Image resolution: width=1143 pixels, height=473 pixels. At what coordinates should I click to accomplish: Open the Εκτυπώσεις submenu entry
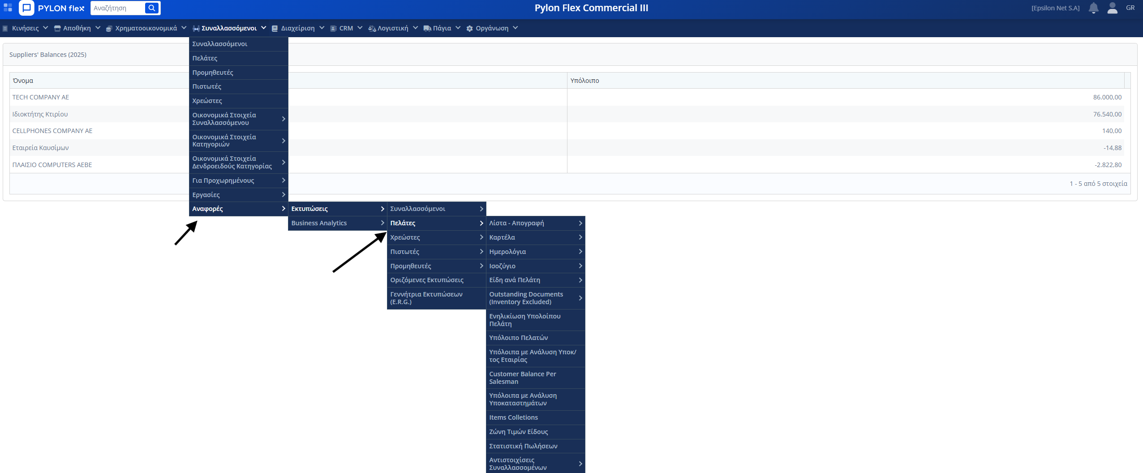[337, 209]
